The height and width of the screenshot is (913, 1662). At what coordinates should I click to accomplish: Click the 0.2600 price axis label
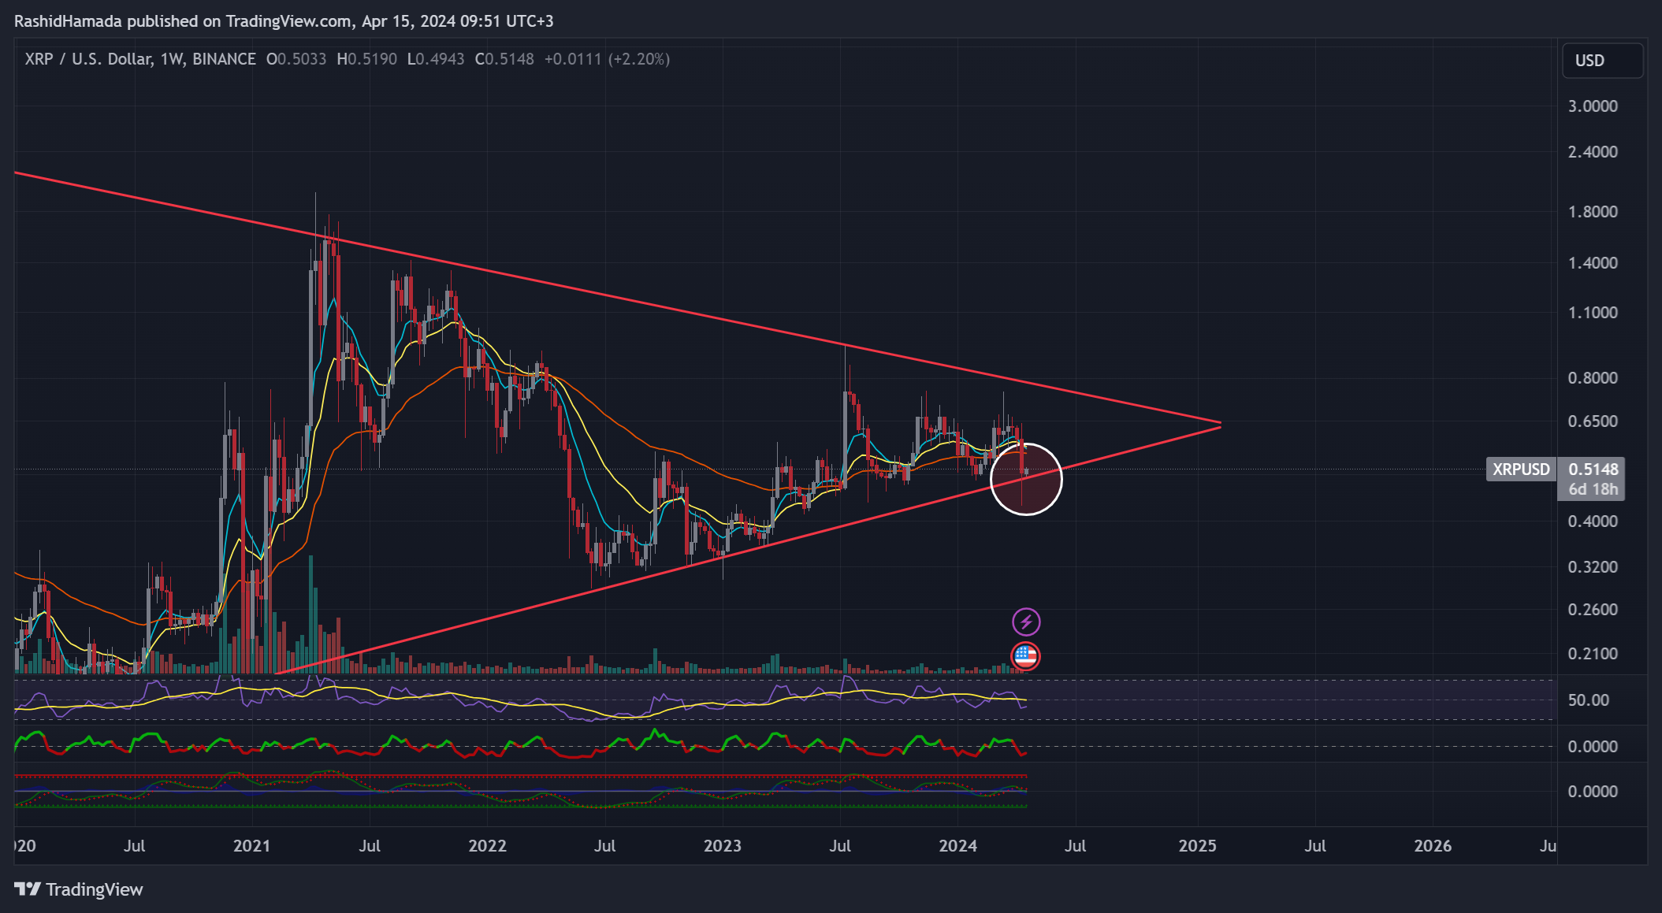coord(1593,610)
